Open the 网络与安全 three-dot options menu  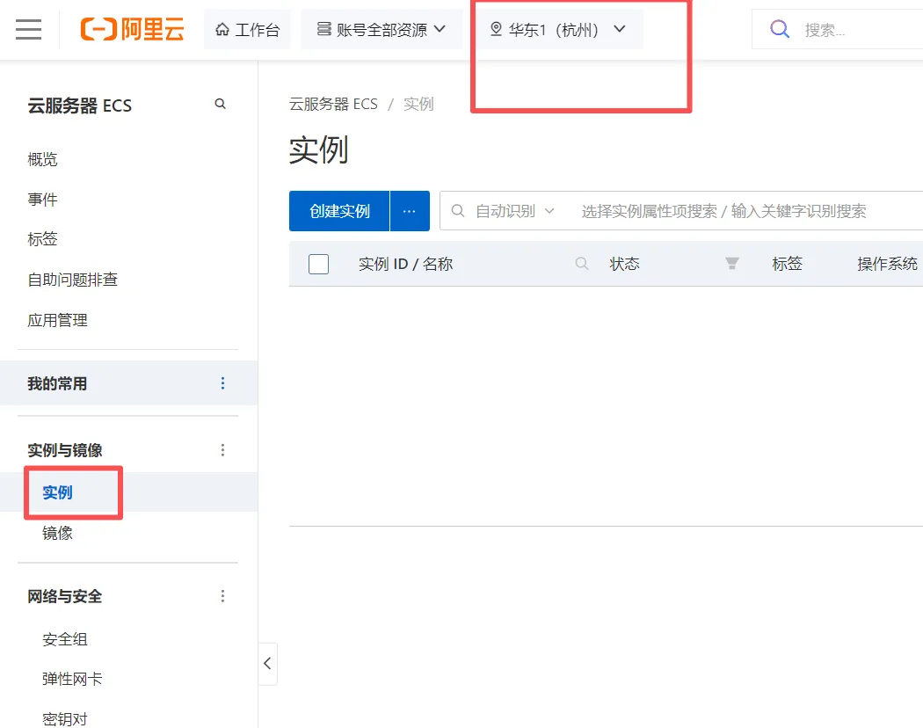(x=222, y=596)
